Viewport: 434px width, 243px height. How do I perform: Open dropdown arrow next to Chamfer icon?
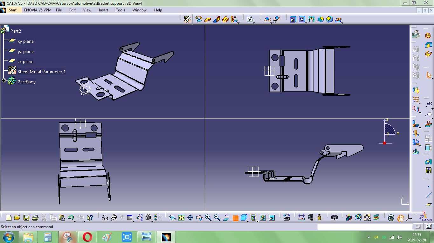(342, 23)
